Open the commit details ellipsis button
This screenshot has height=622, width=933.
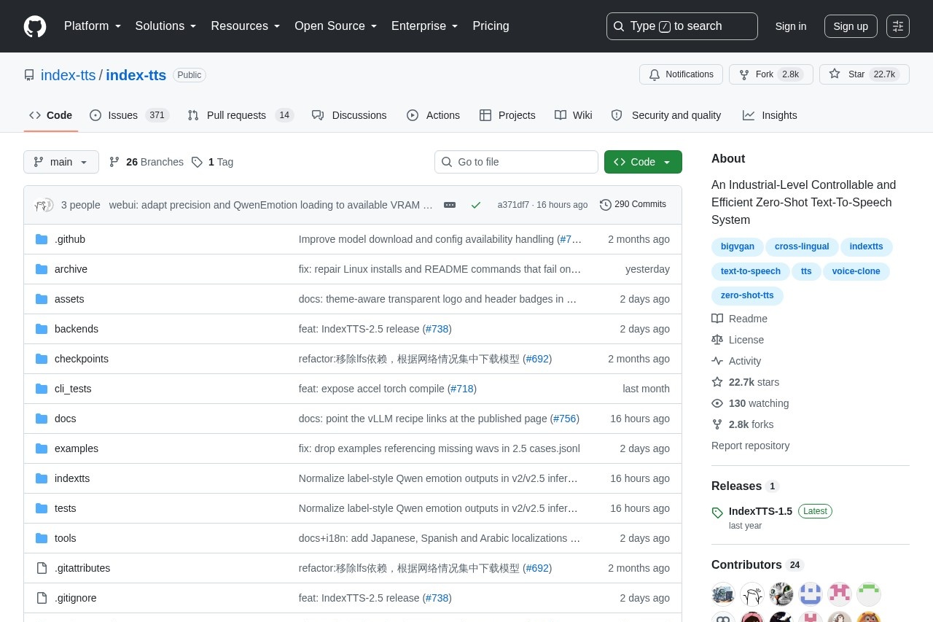tap(450, 205)
